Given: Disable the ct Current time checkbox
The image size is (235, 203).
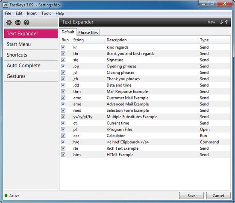Looking at the screenshot, I should click(x=63, y=123).
